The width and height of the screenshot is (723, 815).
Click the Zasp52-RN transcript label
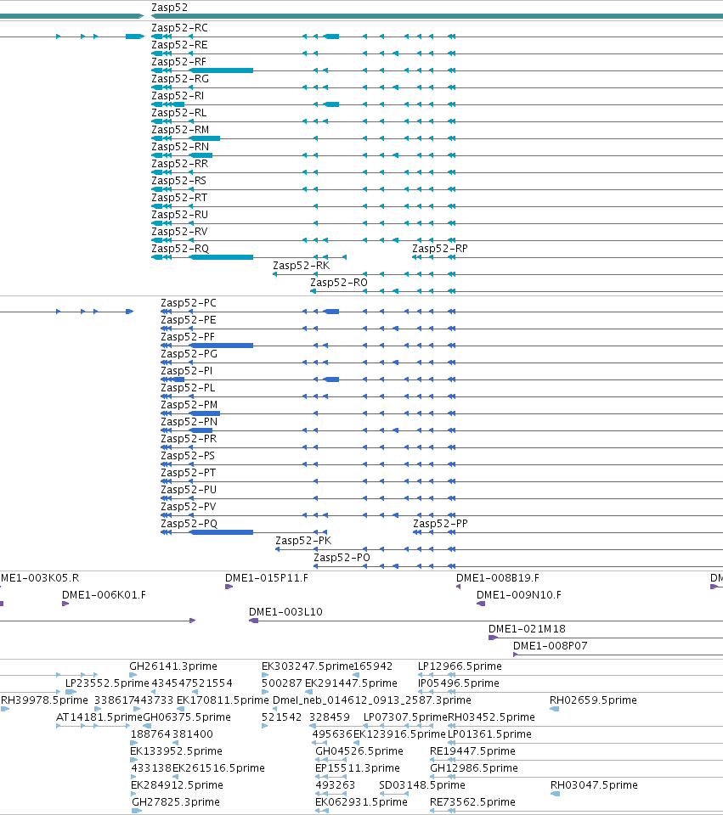180,147
